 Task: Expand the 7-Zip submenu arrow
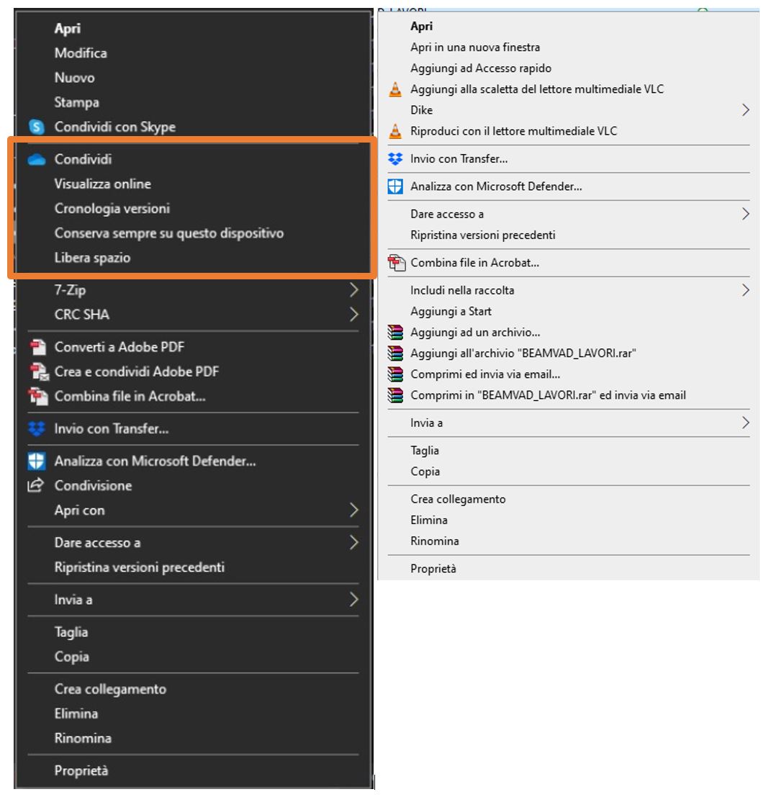point(353,289)
